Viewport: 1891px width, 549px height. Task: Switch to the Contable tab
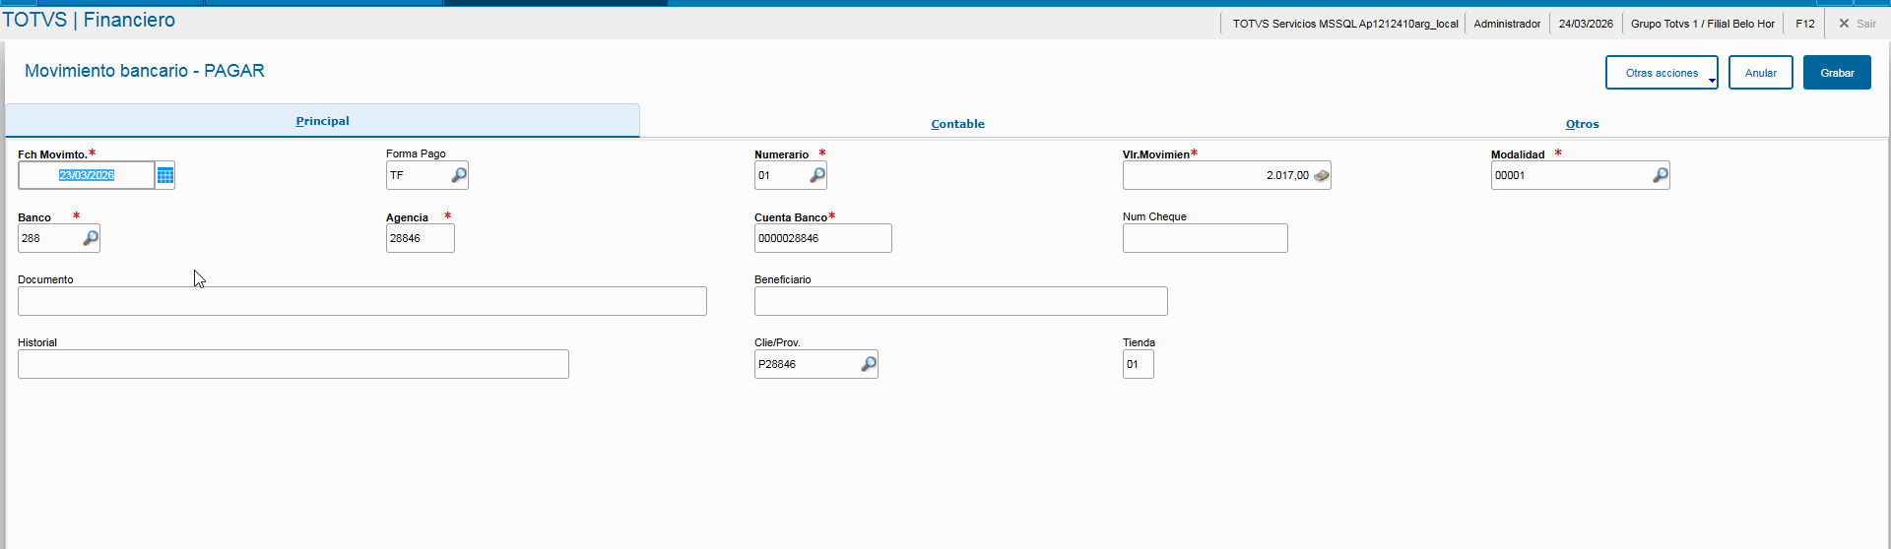(x=957, y=124)
